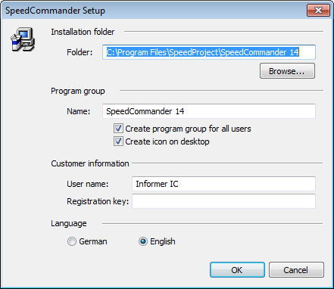The width and height of the screenshot is (334, 289).
Task: Click the "Name:" label text
Action: click(x=78, y=111)
